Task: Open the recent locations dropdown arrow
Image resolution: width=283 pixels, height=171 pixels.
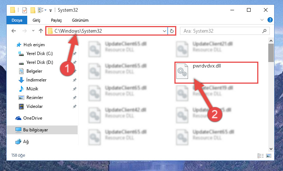Action: [x=33, y=31]
